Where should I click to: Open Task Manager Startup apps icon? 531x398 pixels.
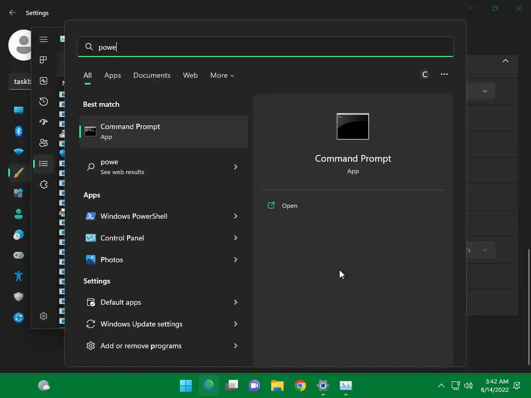[44, 122]
